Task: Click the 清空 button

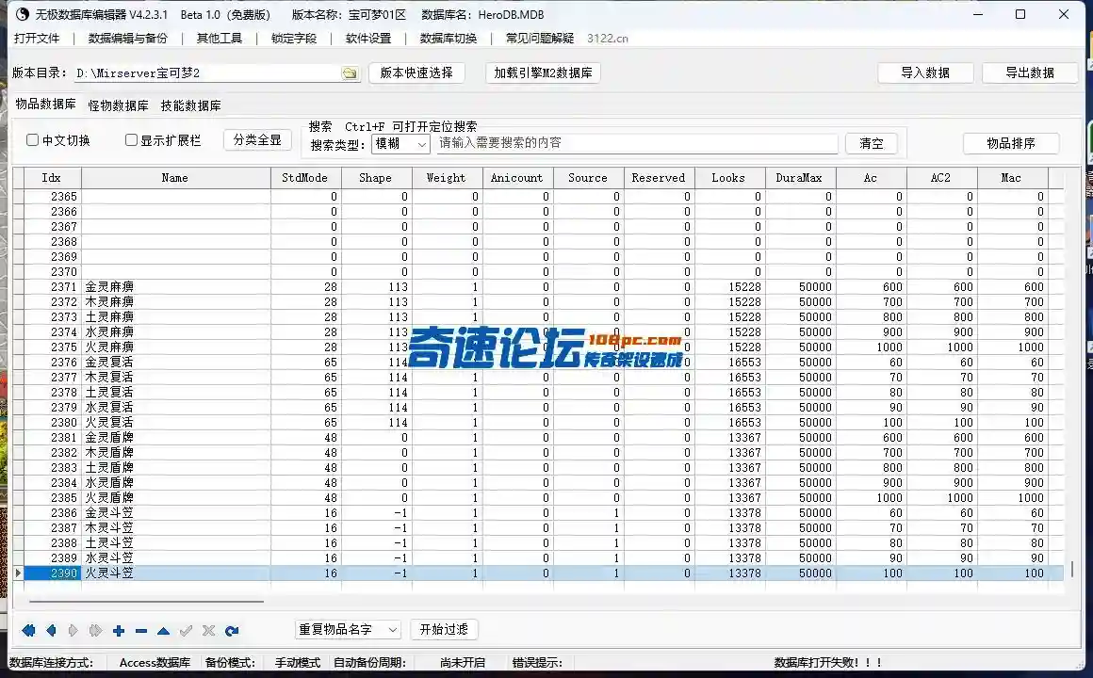Action: [x=872, y=143]
